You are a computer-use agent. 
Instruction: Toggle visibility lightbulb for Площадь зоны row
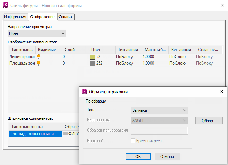coord(39,63)
